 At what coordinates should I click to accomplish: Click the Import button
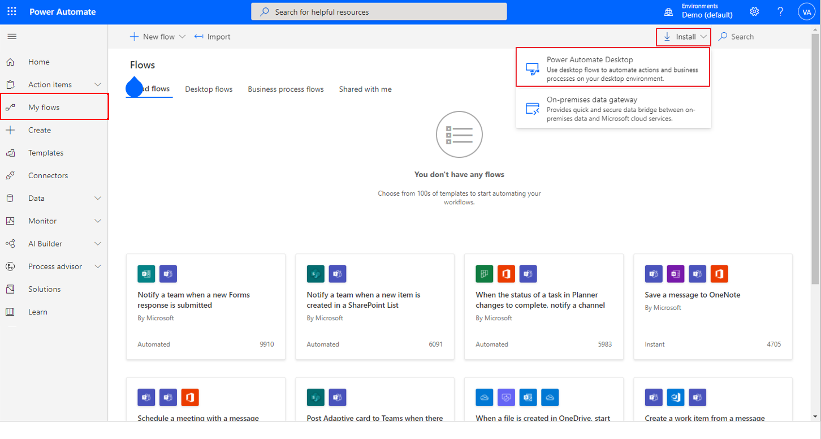click(212, 36)
